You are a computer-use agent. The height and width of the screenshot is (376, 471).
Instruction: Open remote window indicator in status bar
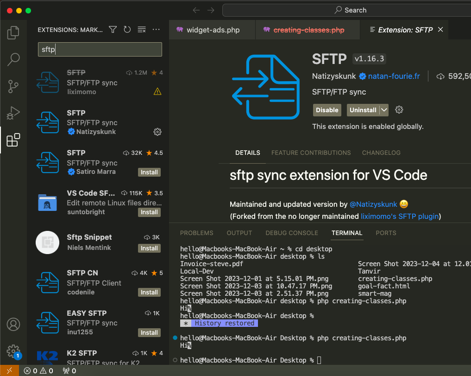(9, 370)
